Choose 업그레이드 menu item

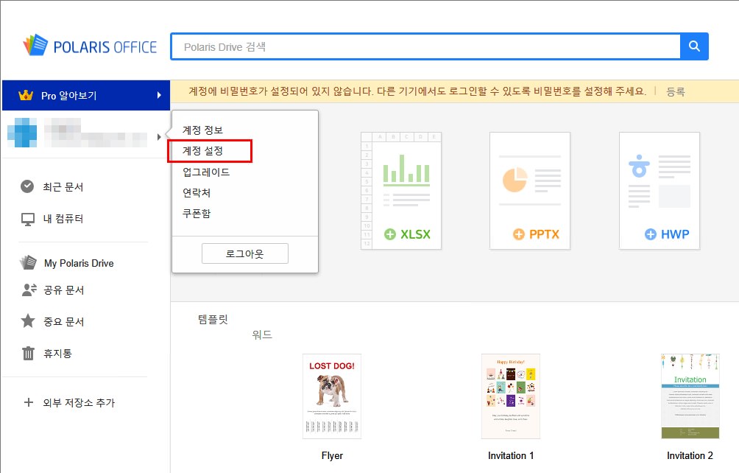point(206,172)
